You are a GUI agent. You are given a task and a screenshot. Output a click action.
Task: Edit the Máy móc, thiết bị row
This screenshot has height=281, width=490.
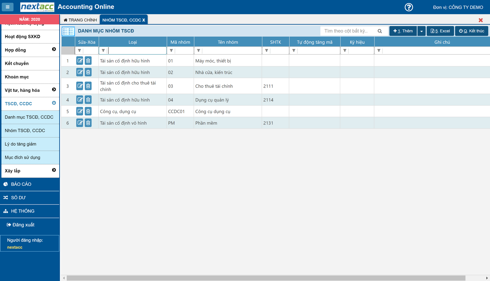click(x=80, y=61)
